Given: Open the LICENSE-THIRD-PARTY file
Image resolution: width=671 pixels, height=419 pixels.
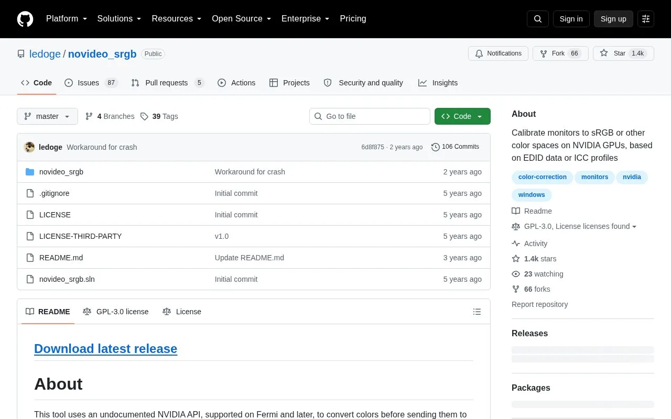Looking at the screenshot, I should 80,236.
